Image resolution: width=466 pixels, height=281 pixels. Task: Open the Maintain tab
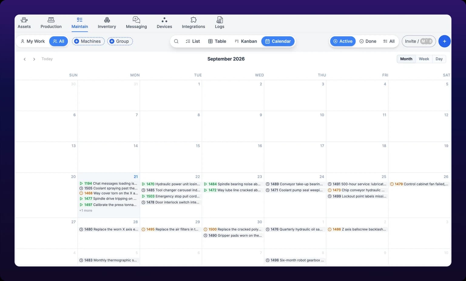[80, 23]
